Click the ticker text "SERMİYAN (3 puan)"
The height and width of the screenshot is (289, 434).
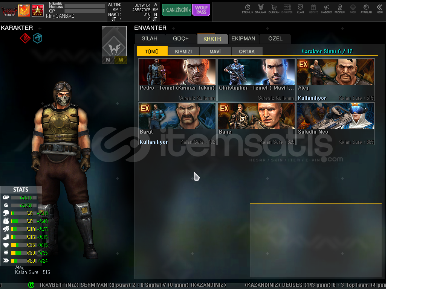(x=105, y=285)
